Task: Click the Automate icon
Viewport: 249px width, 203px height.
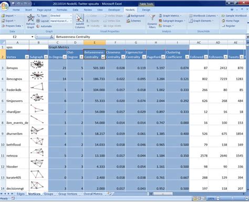Action: pyautogui.click(x=38, y=26)
